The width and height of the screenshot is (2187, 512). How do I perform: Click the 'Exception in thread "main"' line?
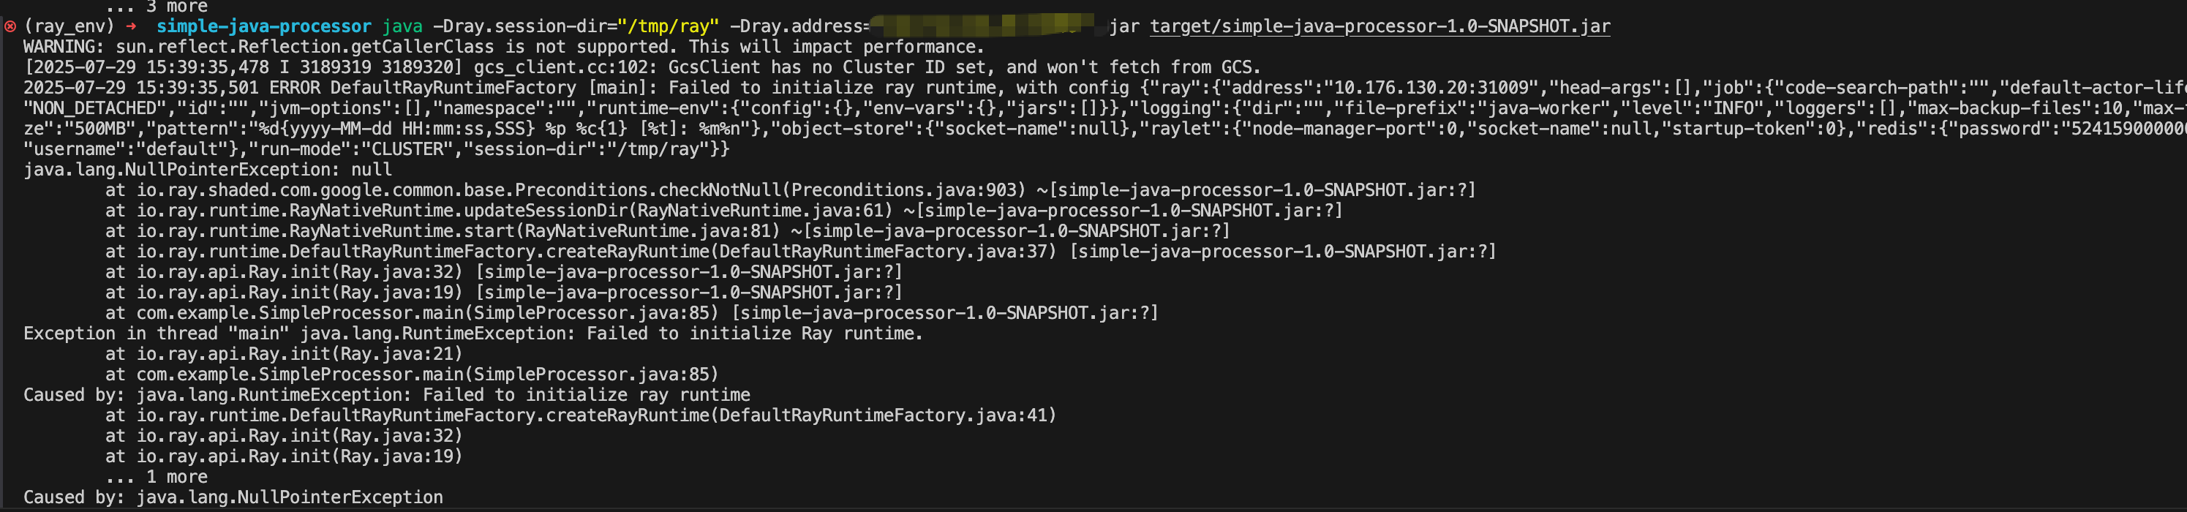tap(473, 333)
